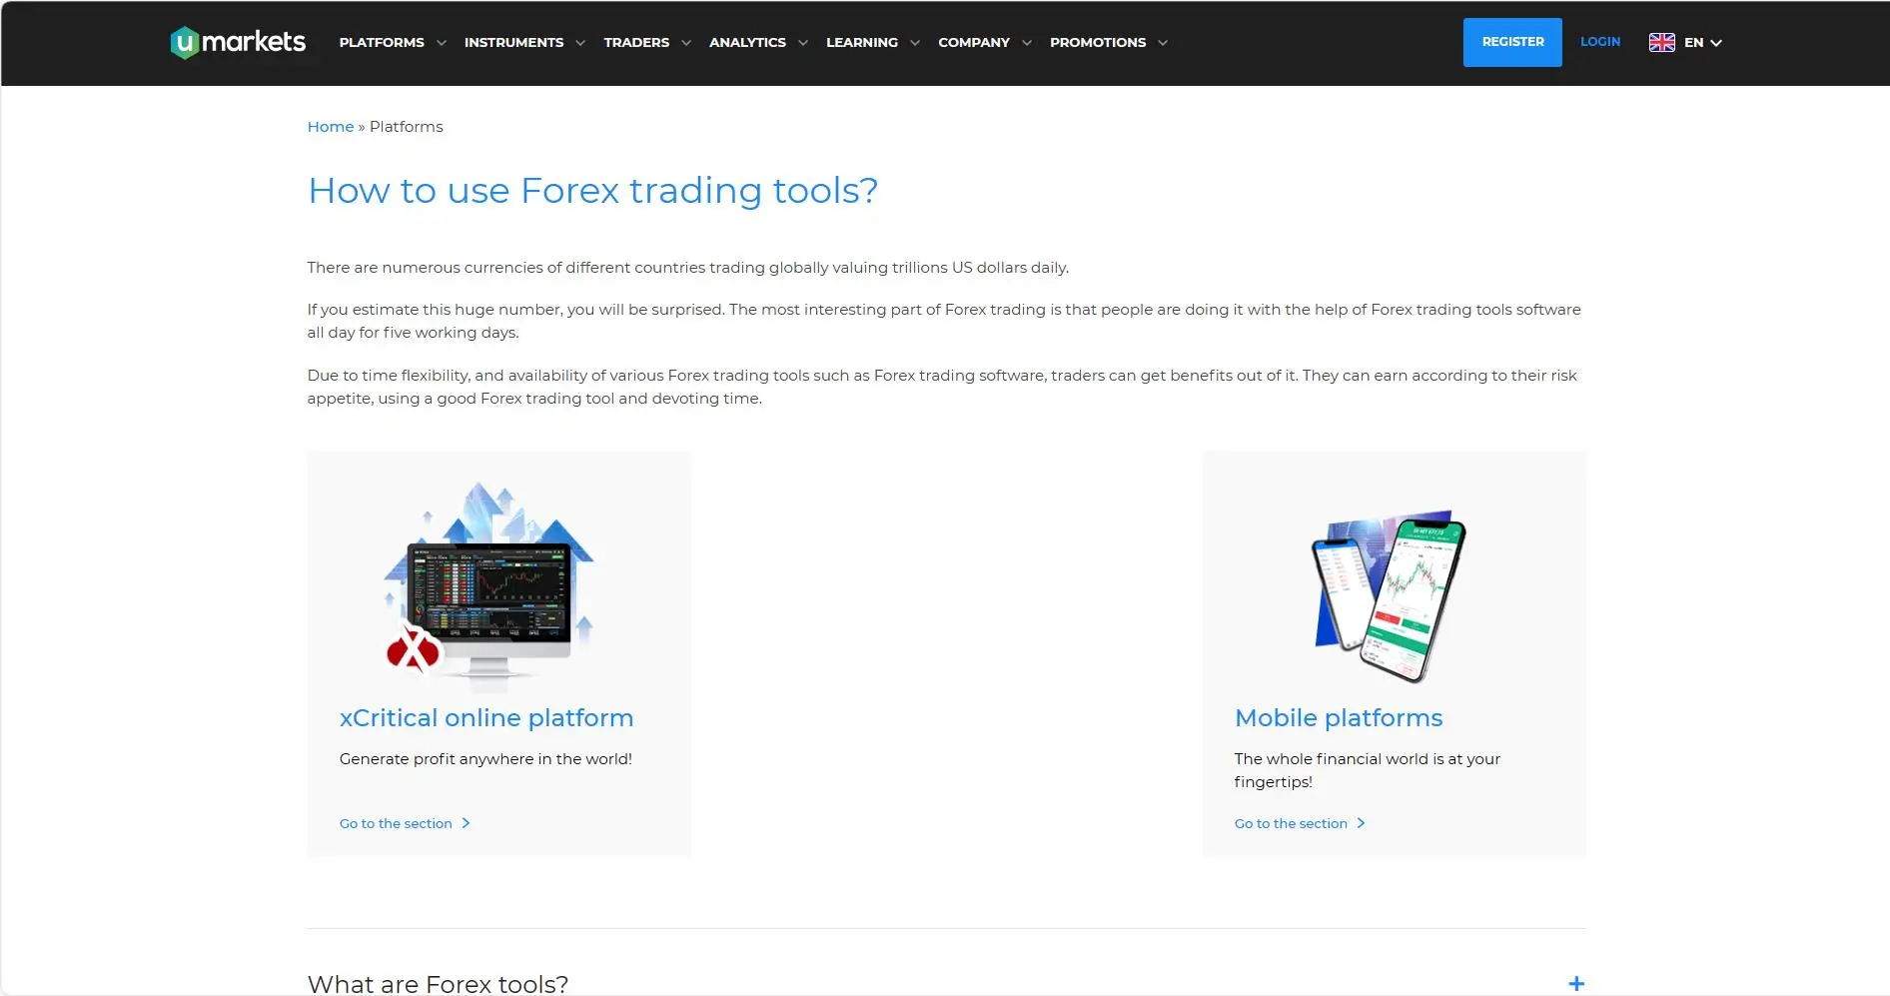Expand the chevron next to TRADERS
Screen dimensions: 1890x996
[686, 43]
